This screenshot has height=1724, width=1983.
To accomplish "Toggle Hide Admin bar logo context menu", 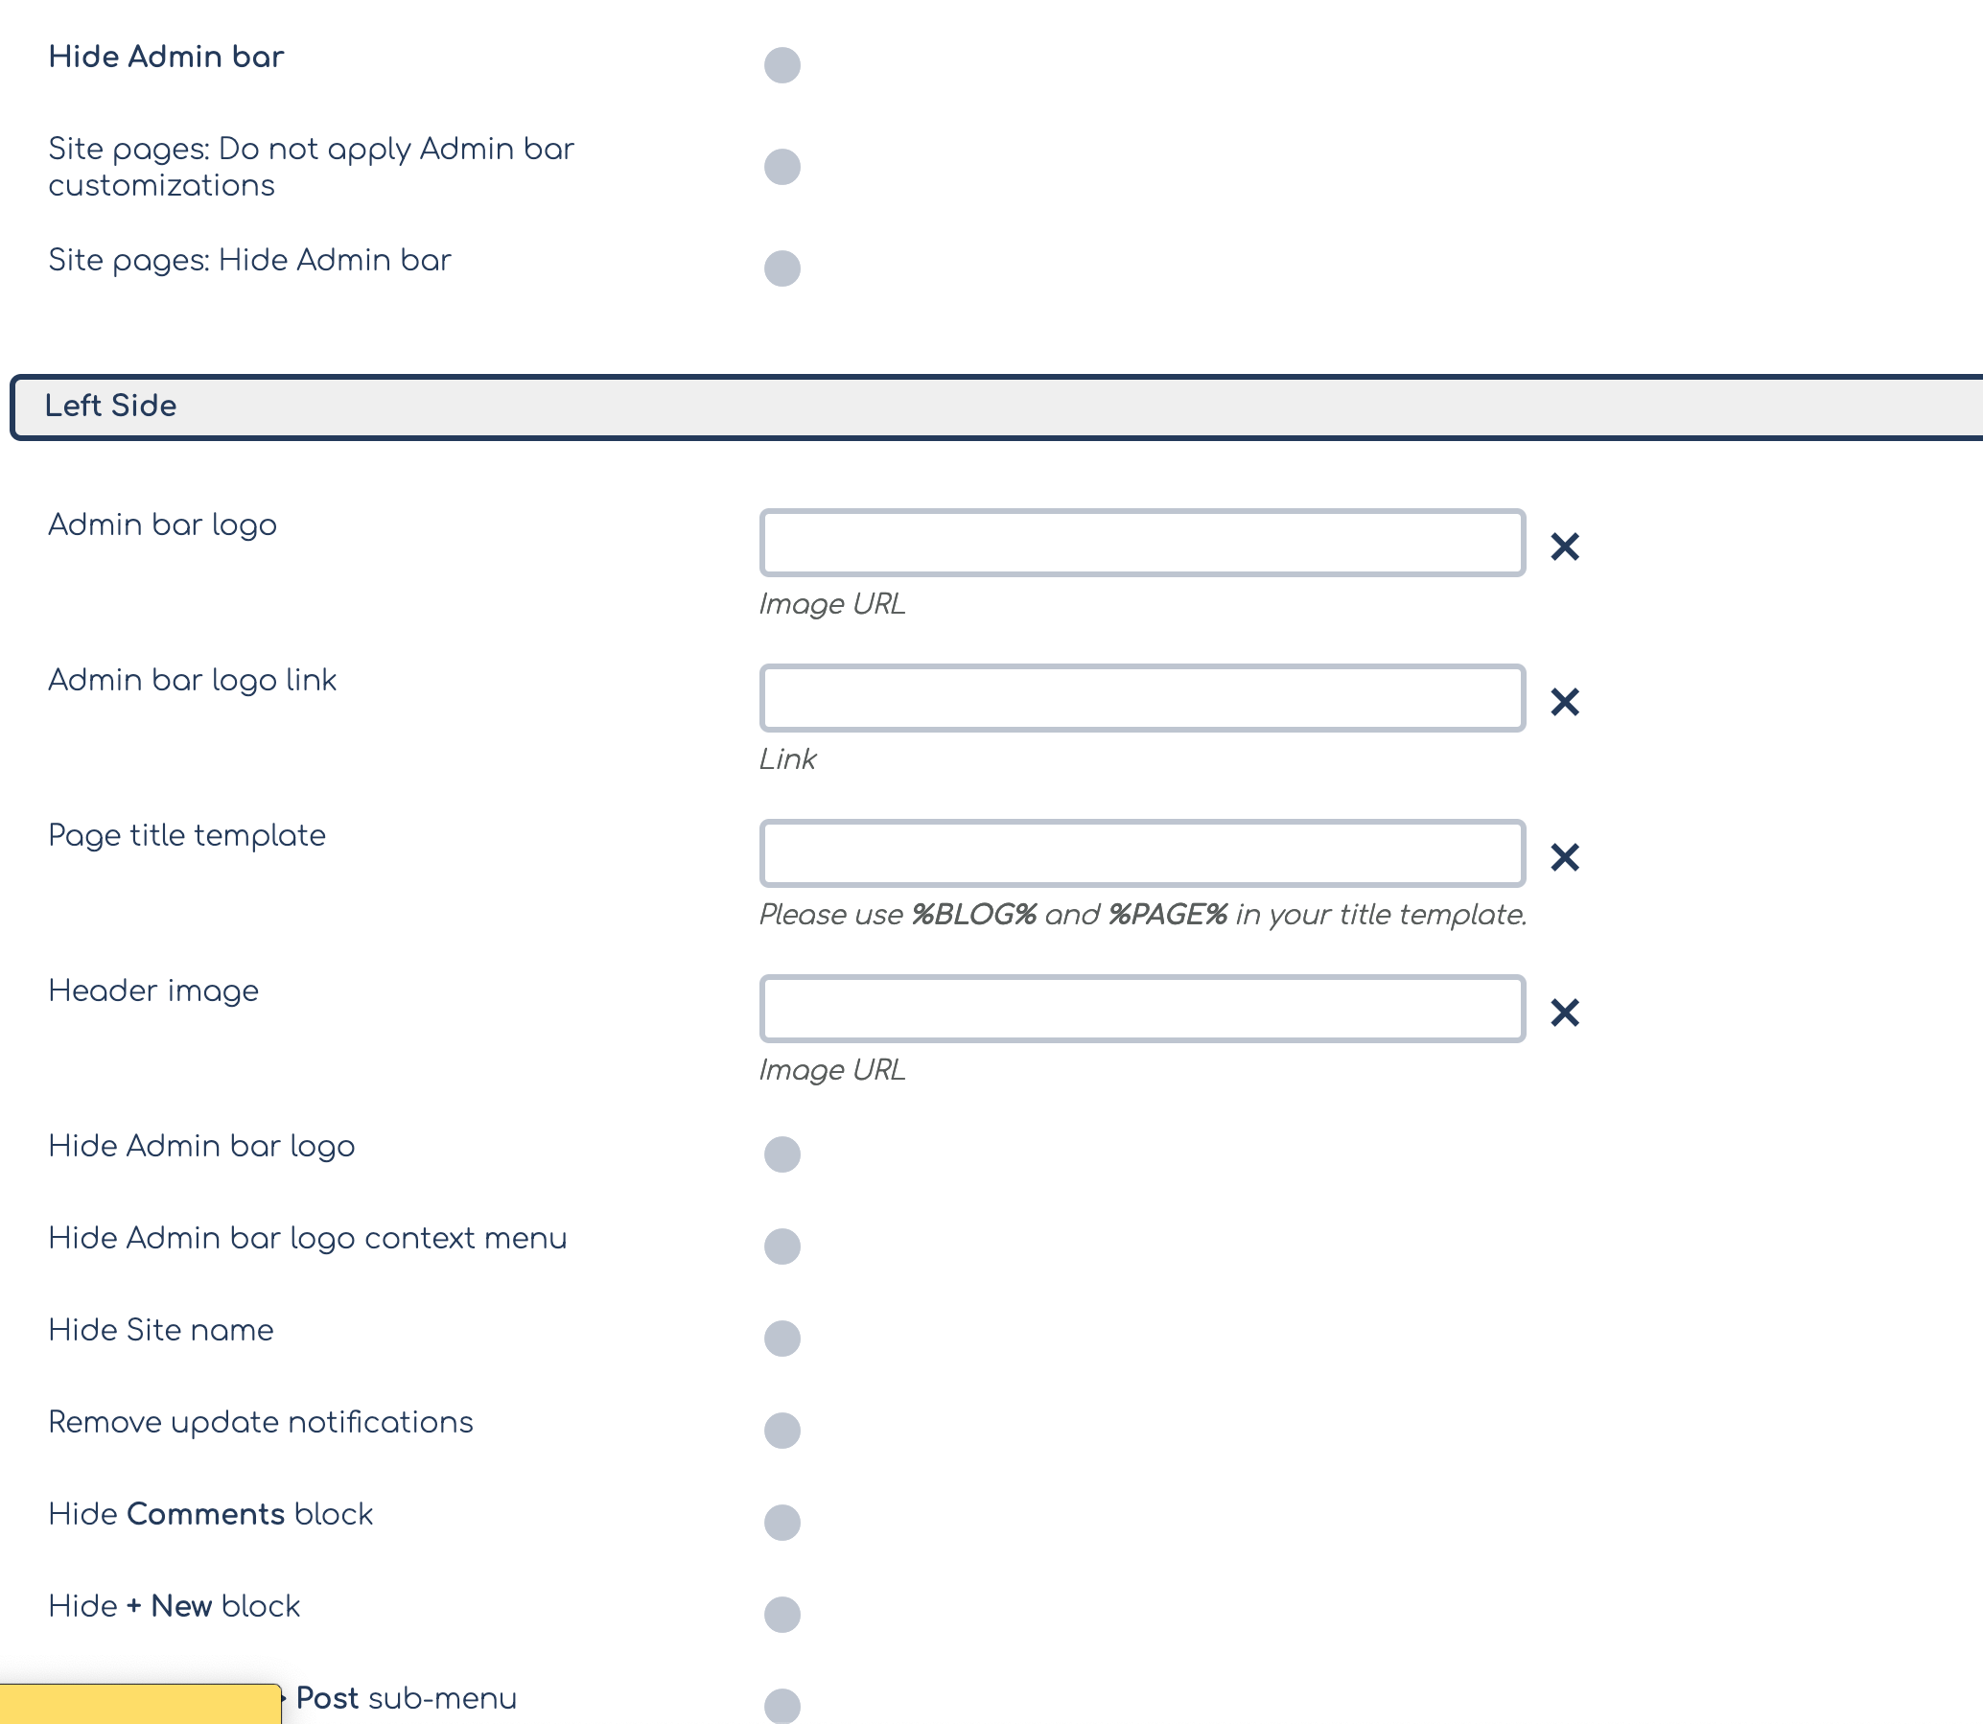I will point(782,1246).
